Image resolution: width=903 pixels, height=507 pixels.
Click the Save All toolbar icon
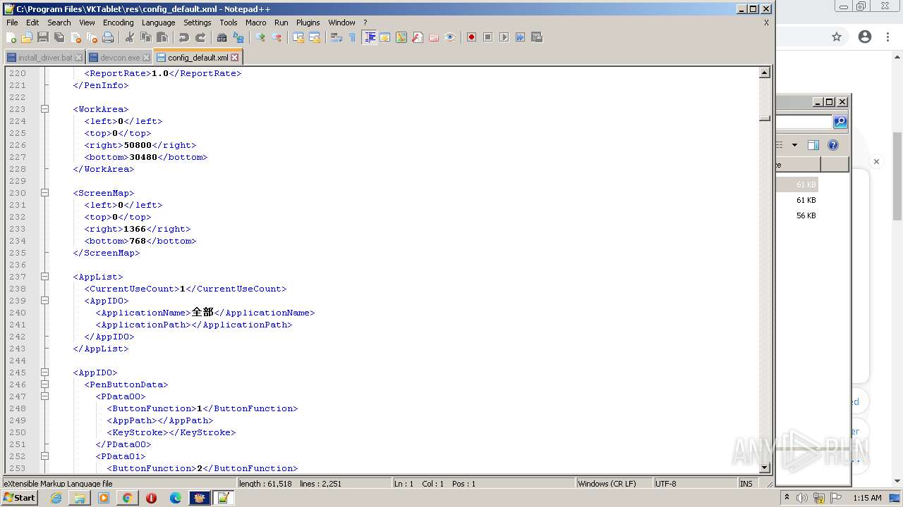point(59,37)
